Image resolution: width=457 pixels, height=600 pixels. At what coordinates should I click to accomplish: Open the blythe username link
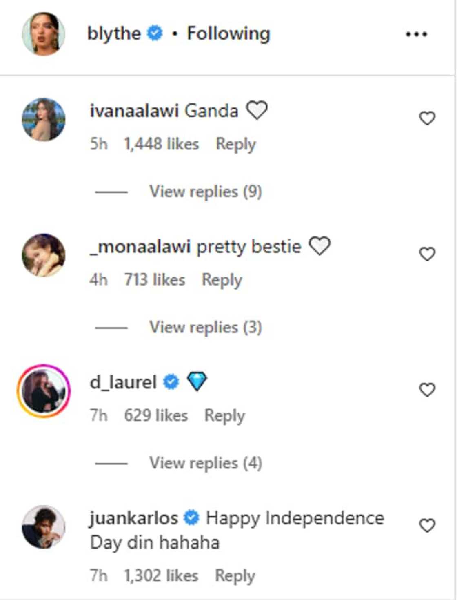114,33
